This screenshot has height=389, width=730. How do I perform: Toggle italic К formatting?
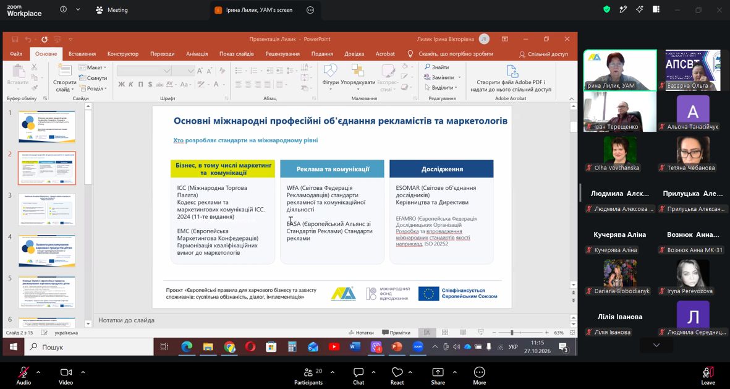pos(131,84)
